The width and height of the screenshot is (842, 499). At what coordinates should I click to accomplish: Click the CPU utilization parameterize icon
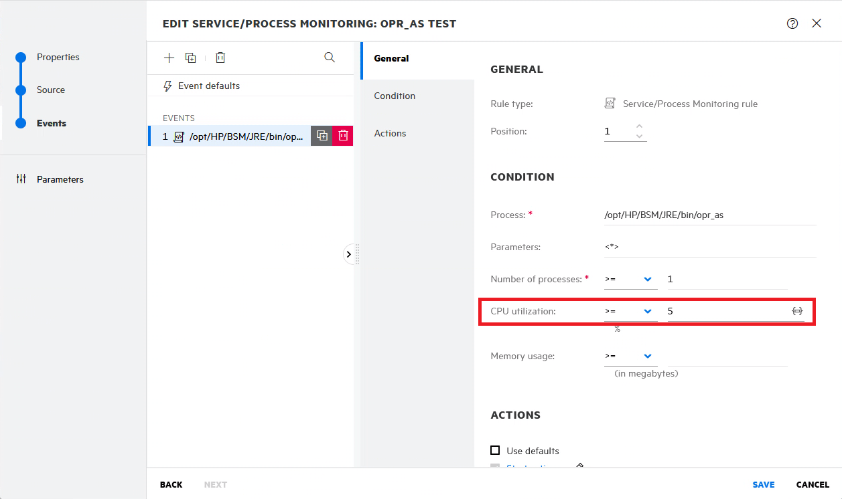[797, 310]
